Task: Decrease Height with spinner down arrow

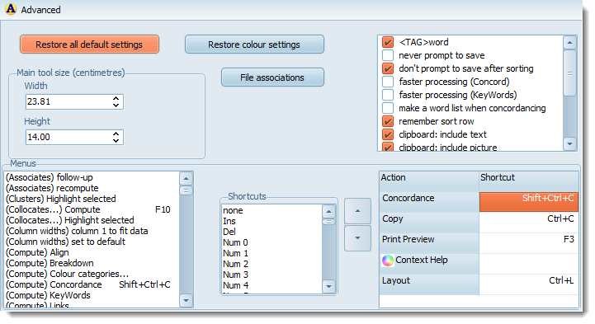Action: pyautogui.click(x=116, y=141)
